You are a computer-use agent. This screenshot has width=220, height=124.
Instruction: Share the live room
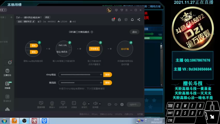pos(139,20)
